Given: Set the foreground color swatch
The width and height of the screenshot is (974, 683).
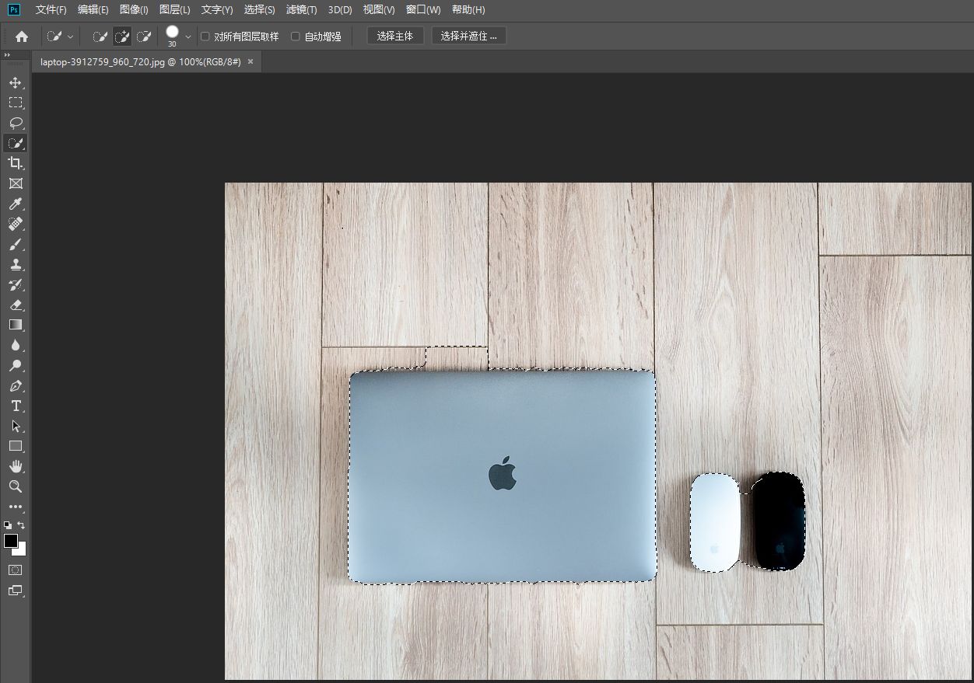Looking at the screenshot, I should [x=10, y=541].
